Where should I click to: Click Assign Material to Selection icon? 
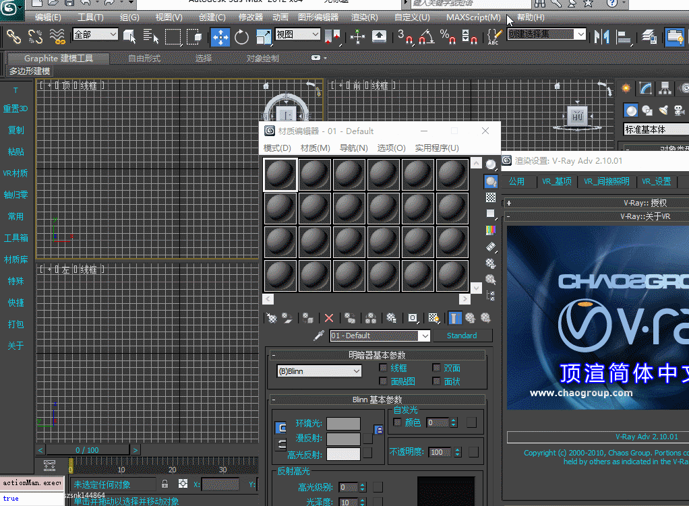point(307,318)
